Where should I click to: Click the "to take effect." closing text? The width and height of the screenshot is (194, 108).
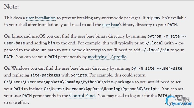tap(17, 103)
